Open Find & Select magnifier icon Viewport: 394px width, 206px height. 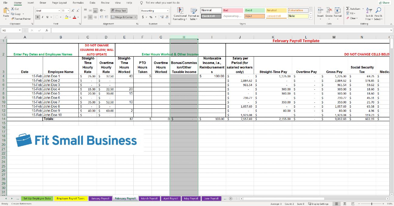(x=378, y=11)
